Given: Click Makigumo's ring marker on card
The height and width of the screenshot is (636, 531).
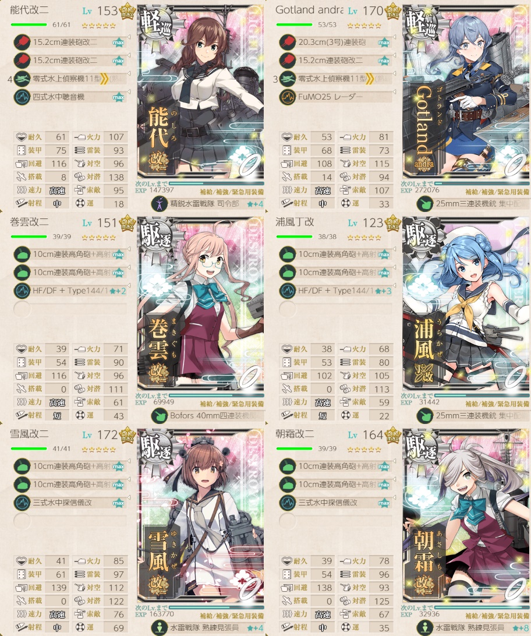Looking at the screenshot, I should [x=250, y=377].
